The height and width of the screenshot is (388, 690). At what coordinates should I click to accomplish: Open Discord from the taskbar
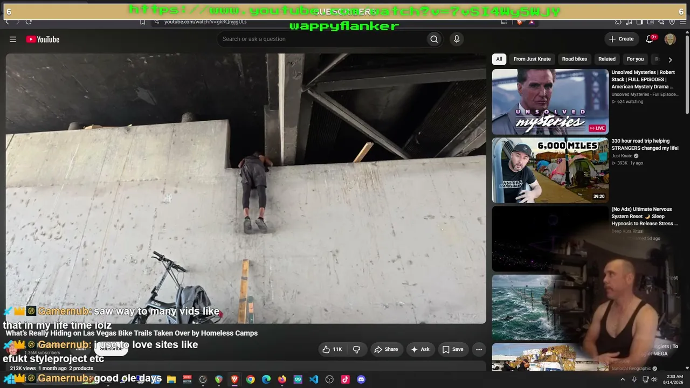[361, 379]
